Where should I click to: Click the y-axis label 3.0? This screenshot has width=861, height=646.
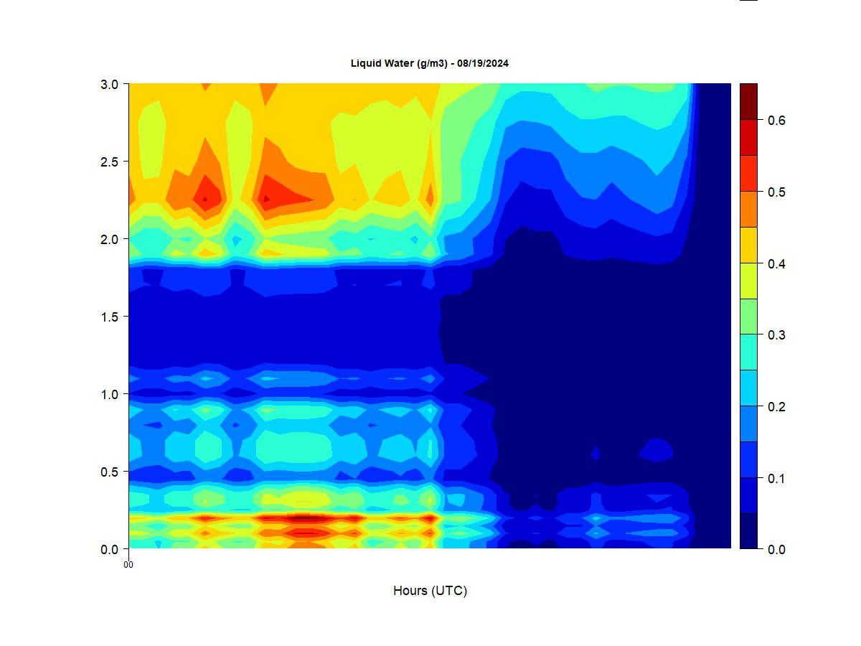coord(110,84)
